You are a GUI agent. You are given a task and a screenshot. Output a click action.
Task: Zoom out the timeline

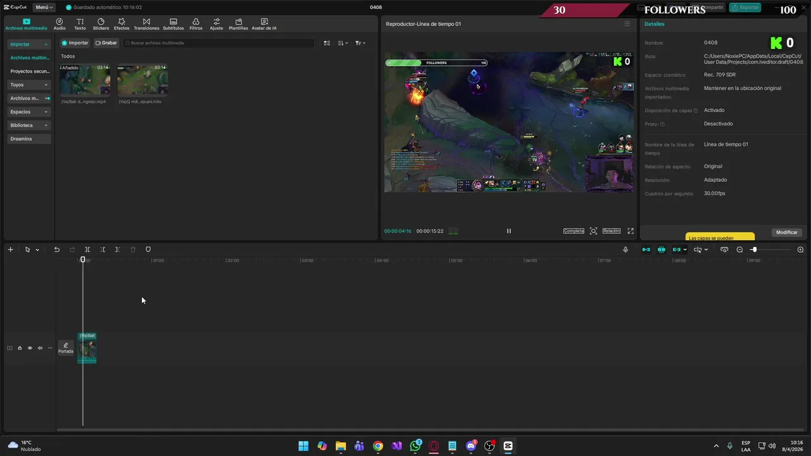739,250
